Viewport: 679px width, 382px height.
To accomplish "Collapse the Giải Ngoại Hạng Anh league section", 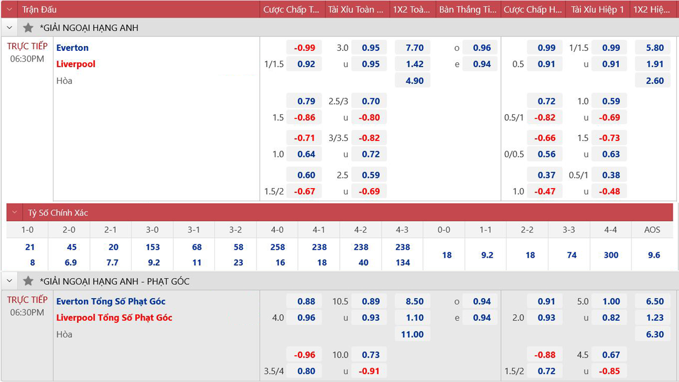I will tap(9, 28).
